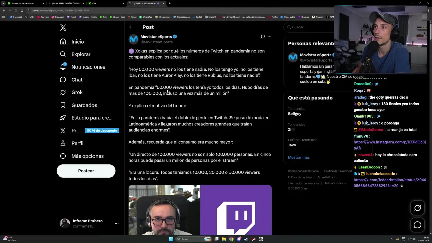This screenshot has width=432, height=243.
Task: Click the X logo in sidebar
Action: click(x=63, y=28)
